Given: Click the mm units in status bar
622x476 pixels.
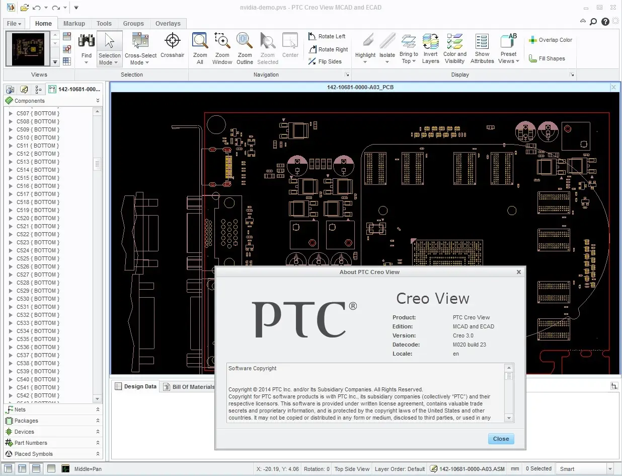Looking at the screenshot, I should click(x=514, y=469).
